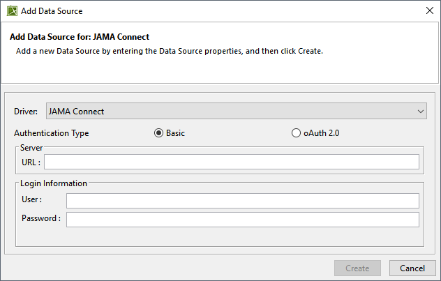Image resolution: width=441 pixels, height=281 pixels.
Task: Cancel adding the data source
Action: 412,268
